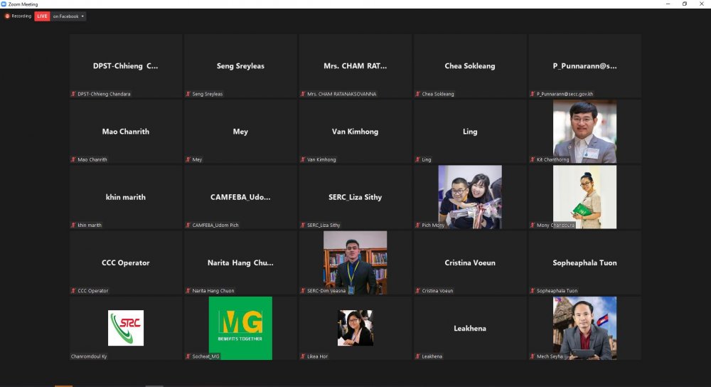The height and width of the screenshot is (387, 711).
Task: Click the muted mic icon for Sopheaphala Tuon
Action: pyautogui.click(x=532, y=291)
